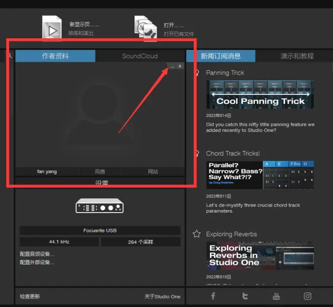Open the artist profile options (...) button
Viewport: 333px width, 307px height.
coord(173,66)
